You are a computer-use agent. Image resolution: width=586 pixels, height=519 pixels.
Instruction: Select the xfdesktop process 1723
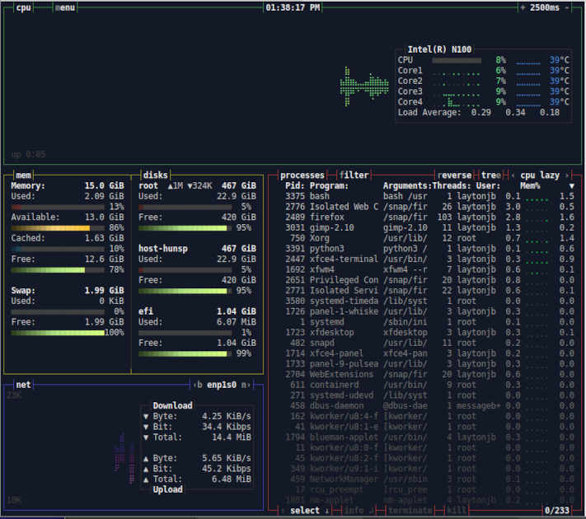424,332
